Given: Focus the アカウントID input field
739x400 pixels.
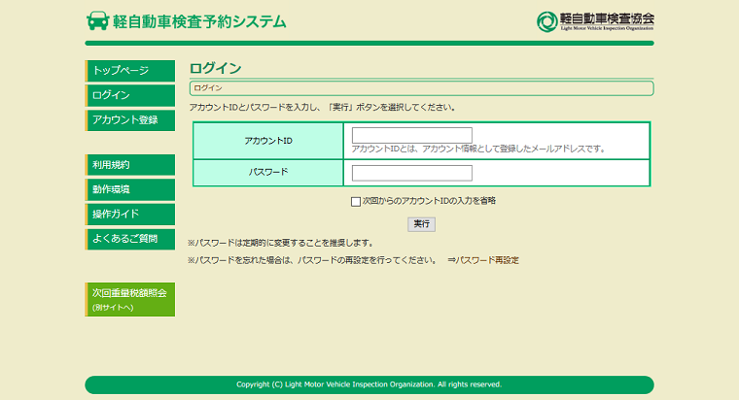Looking at the screenshot, I should [x=412, y=135].
